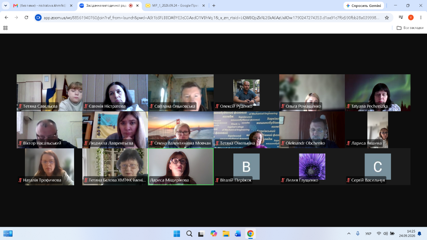This screenshot has height=240, width=427.
Task: Open a new browser tab
Action: pos(214,6)
